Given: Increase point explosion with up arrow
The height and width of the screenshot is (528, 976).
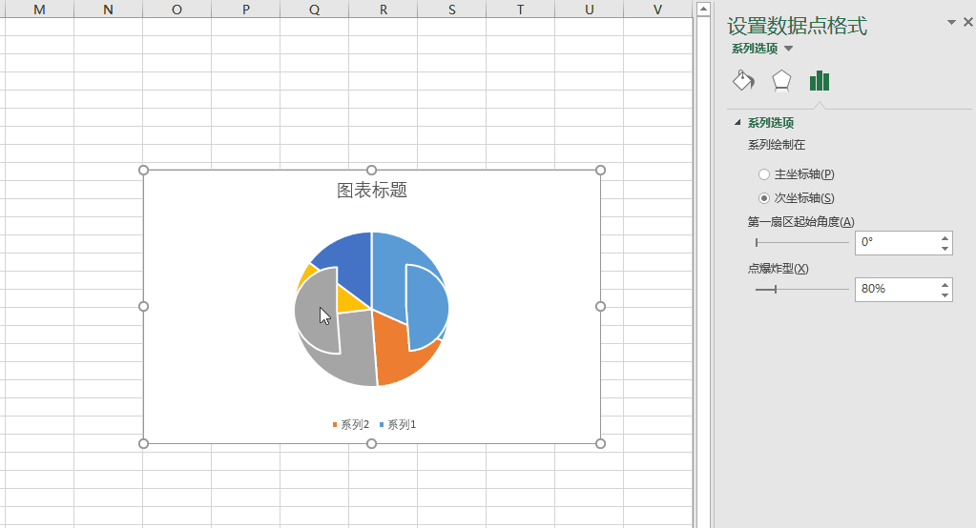Looking at the screenshot, I should [945, 284].
